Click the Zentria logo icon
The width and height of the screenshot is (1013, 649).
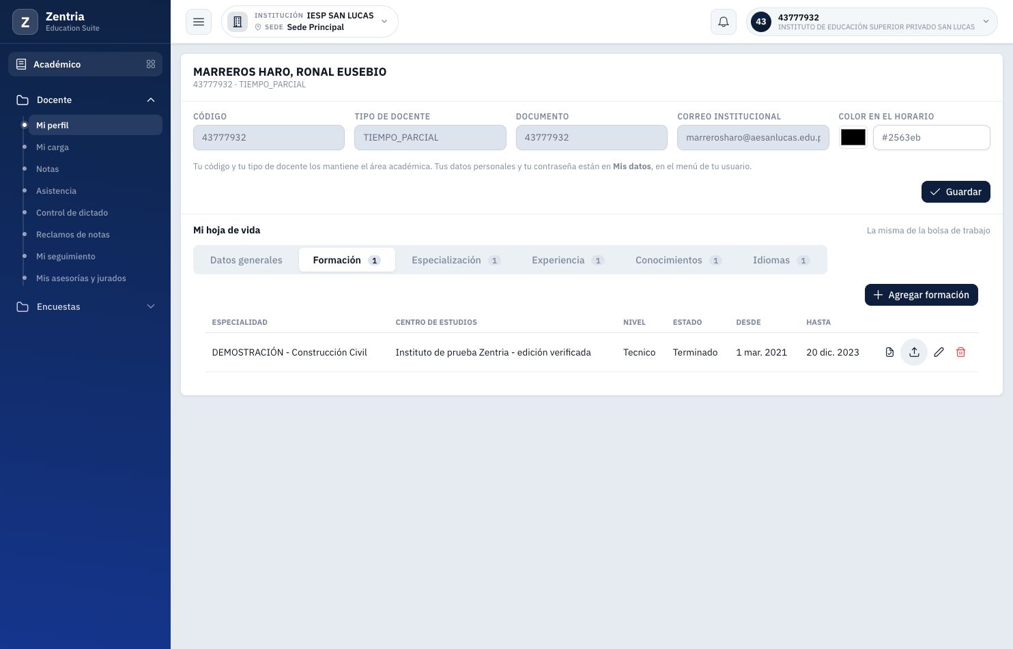click(x=25, y=22)
